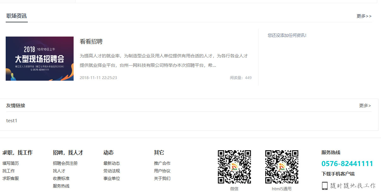Click the WeChat QR code image
The height and width of the screenshot is (196, 381).
click(234, 167)
